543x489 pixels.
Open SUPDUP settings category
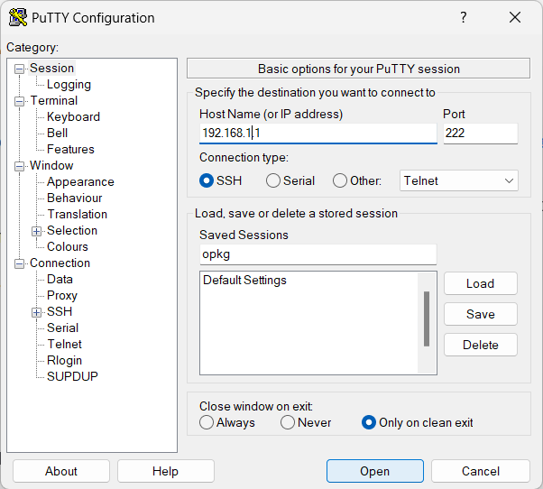coord(72,376)
